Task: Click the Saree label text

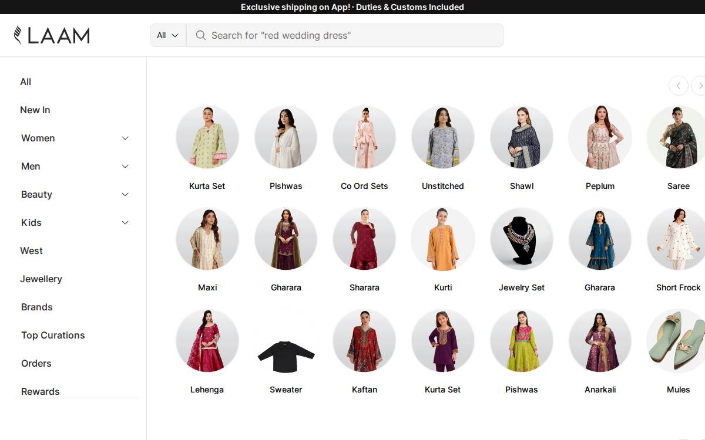Action: 678,186
